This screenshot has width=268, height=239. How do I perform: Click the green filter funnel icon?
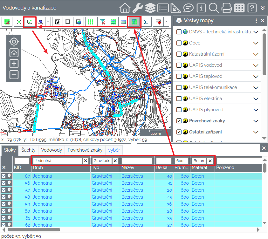[x=134, y=22]
